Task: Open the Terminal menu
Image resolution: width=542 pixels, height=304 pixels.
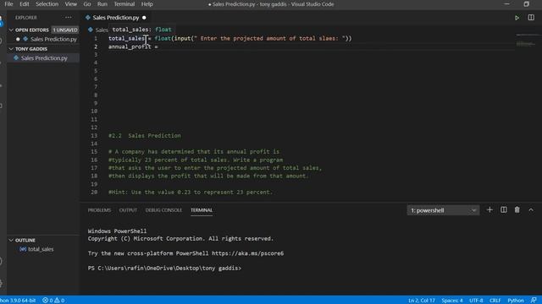Action: (124, 4)
